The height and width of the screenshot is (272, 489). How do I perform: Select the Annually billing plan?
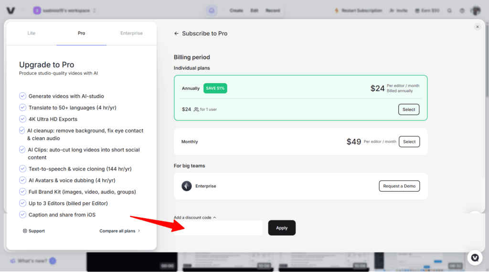click(x=409, y=109)
